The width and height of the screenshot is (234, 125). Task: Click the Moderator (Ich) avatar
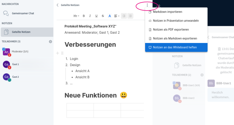point(6,52)
